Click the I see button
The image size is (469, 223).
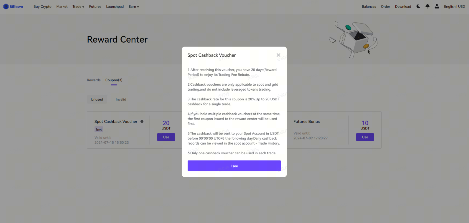pos(234,166)
